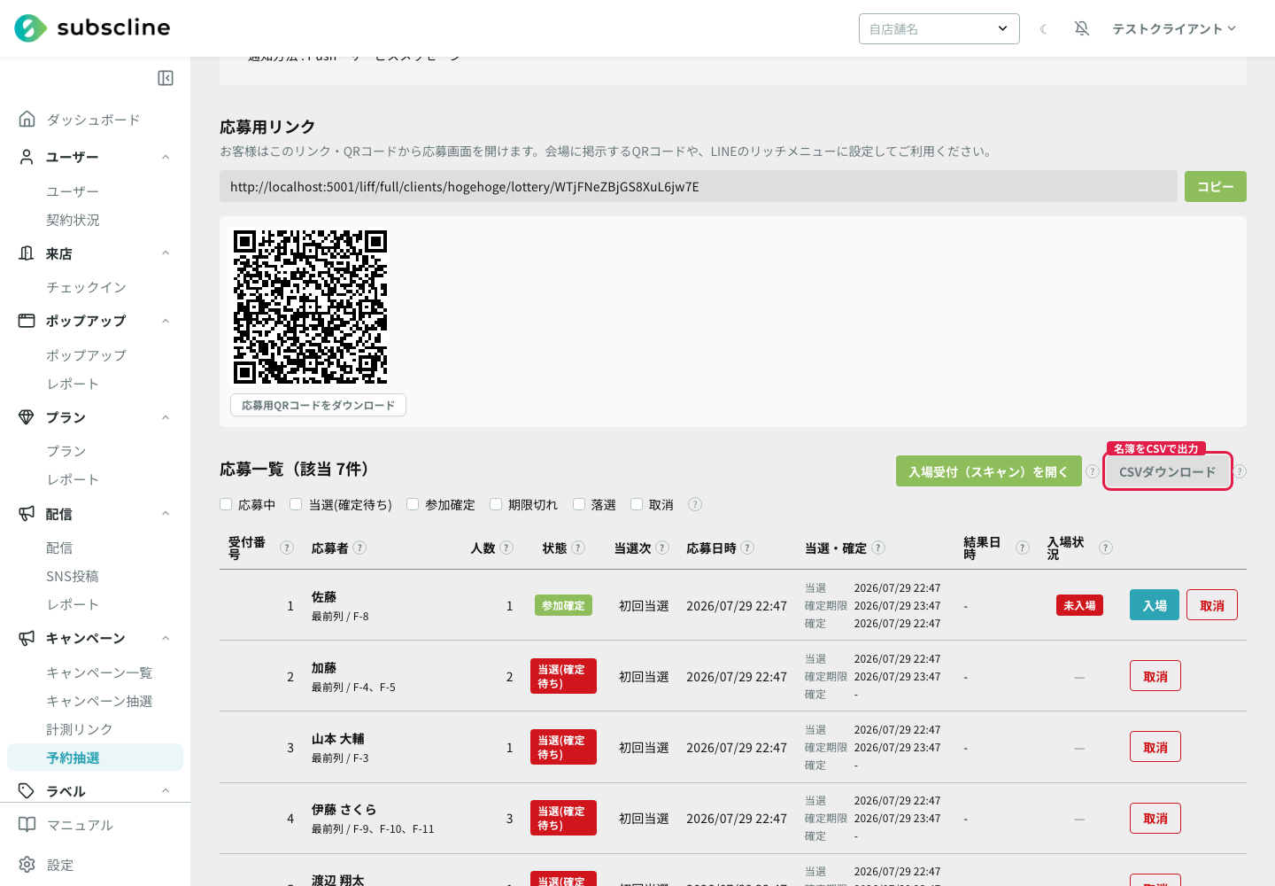Show help for 人数 column
Image resolution: width=1275 pixels, height=886 pixels.
(506, 548)
